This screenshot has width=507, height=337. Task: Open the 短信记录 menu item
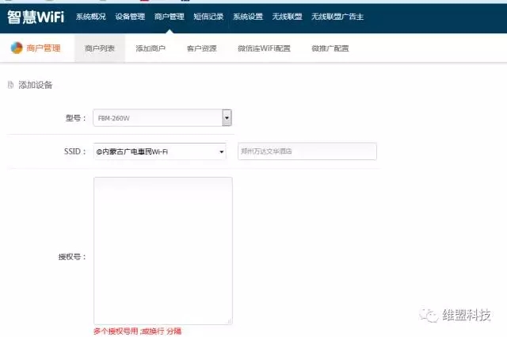click(x=208, y=17)
